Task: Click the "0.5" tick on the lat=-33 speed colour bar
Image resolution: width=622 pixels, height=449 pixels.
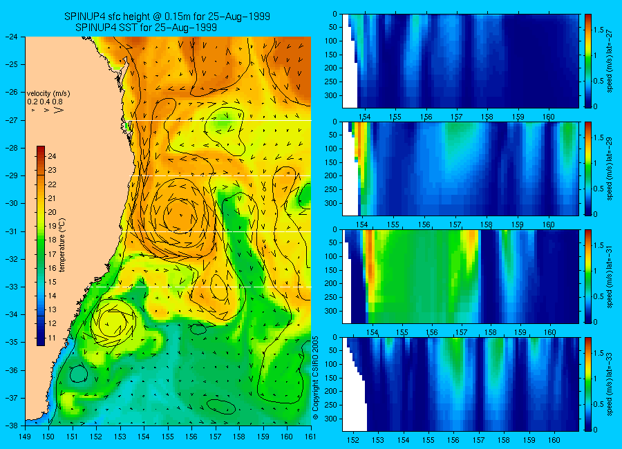Action: click(x=599, y=404)
